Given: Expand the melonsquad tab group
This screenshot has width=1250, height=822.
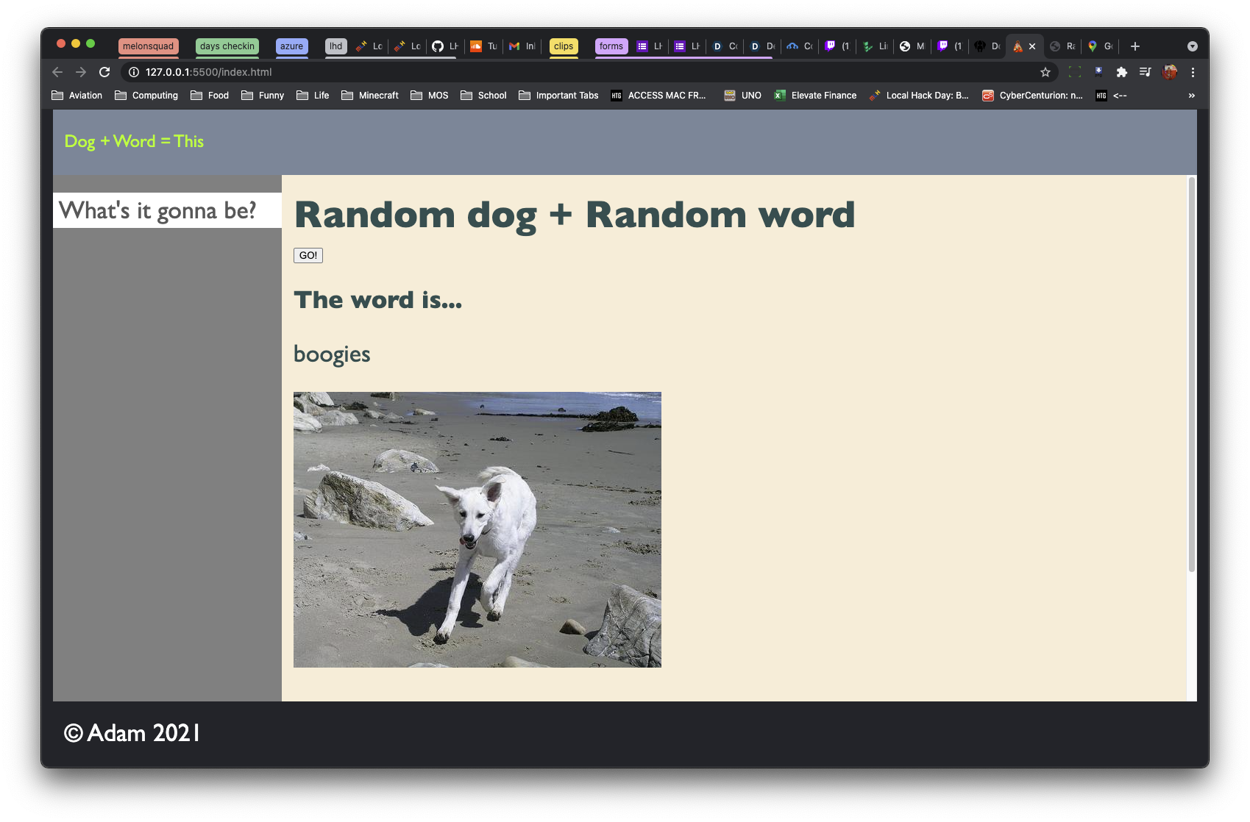Looking at the screenshot, I should click(x=149, y=46).
